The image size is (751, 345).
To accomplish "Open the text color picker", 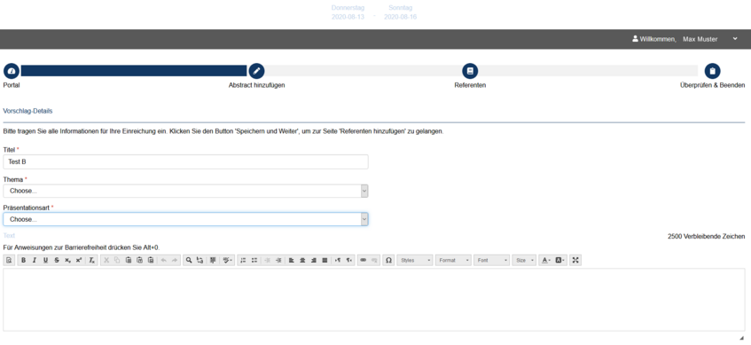I will [x=545, y=260].
